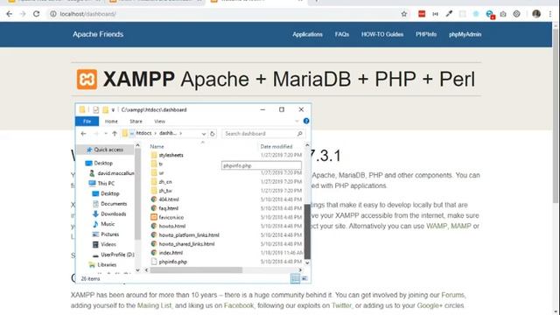Select the faq.html file
Screen dimensions: 560x315
coord(168,208)
